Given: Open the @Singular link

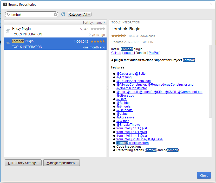Looking at the screenshot, I should pyautogui.click(x=124, y=106).
